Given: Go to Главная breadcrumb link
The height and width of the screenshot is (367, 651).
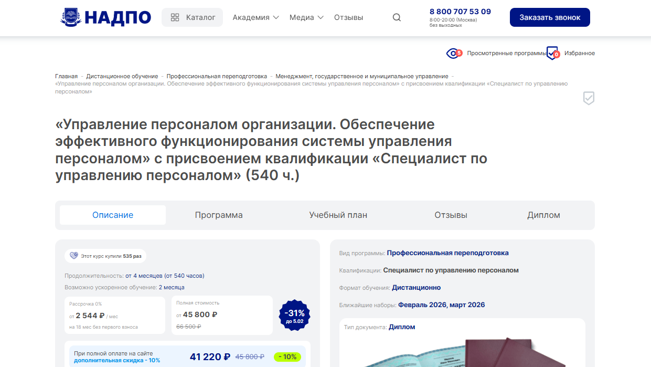Looking at the screenshot, I should [x=66, y=76].
